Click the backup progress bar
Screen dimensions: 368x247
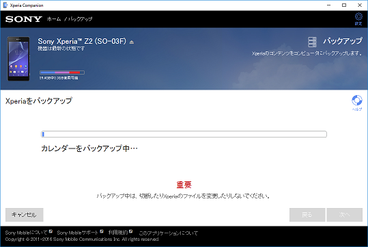[184, 134]
